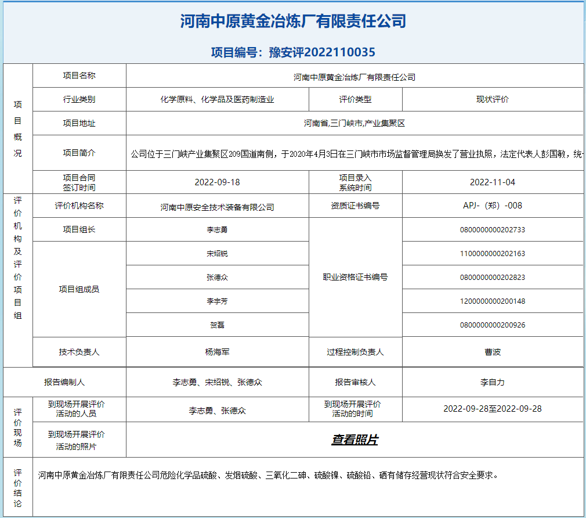Click the 评价类型 label cell

pyautogui.click(x=356, y=99)
